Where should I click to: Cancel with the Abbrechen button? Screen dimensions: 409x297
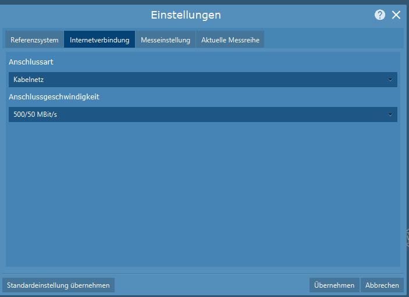382,285
